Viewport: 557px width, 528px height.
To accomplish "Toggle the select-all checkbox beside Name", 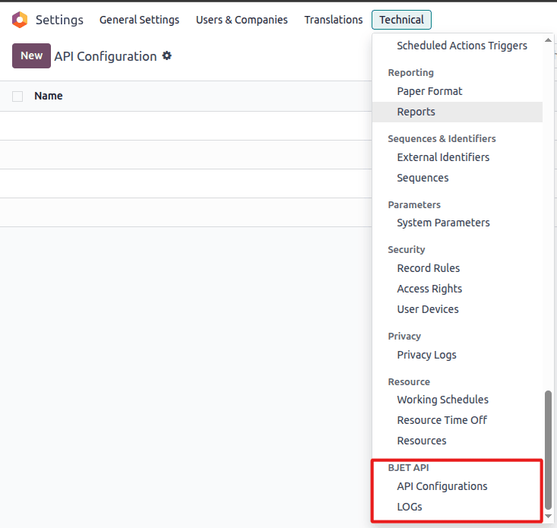I will click(17, 96).
